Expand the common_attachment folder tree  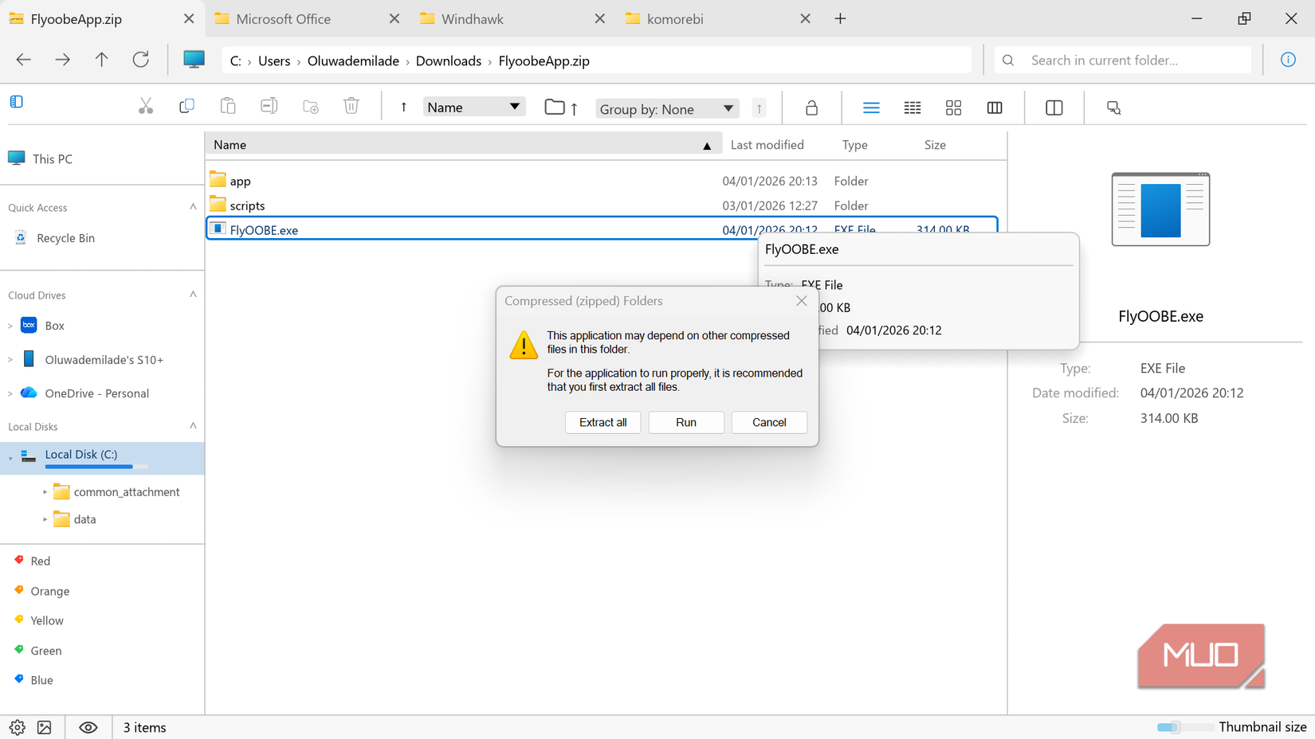[45, 492]
